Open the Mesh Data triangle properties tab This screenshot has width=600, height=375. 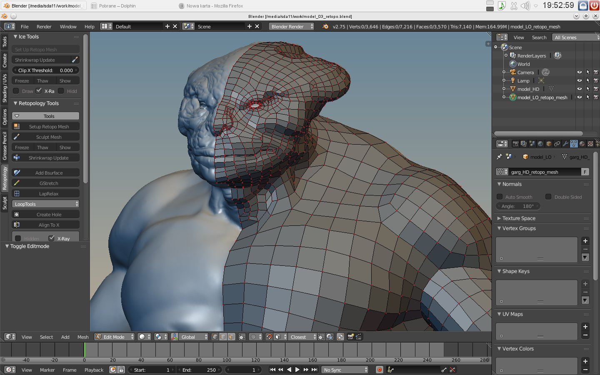(574, 144)
